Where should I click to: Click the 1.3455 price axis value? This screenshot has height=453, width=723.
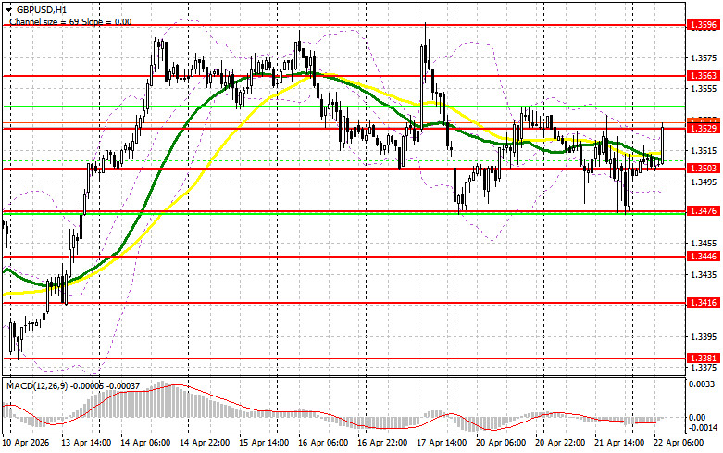704,244
